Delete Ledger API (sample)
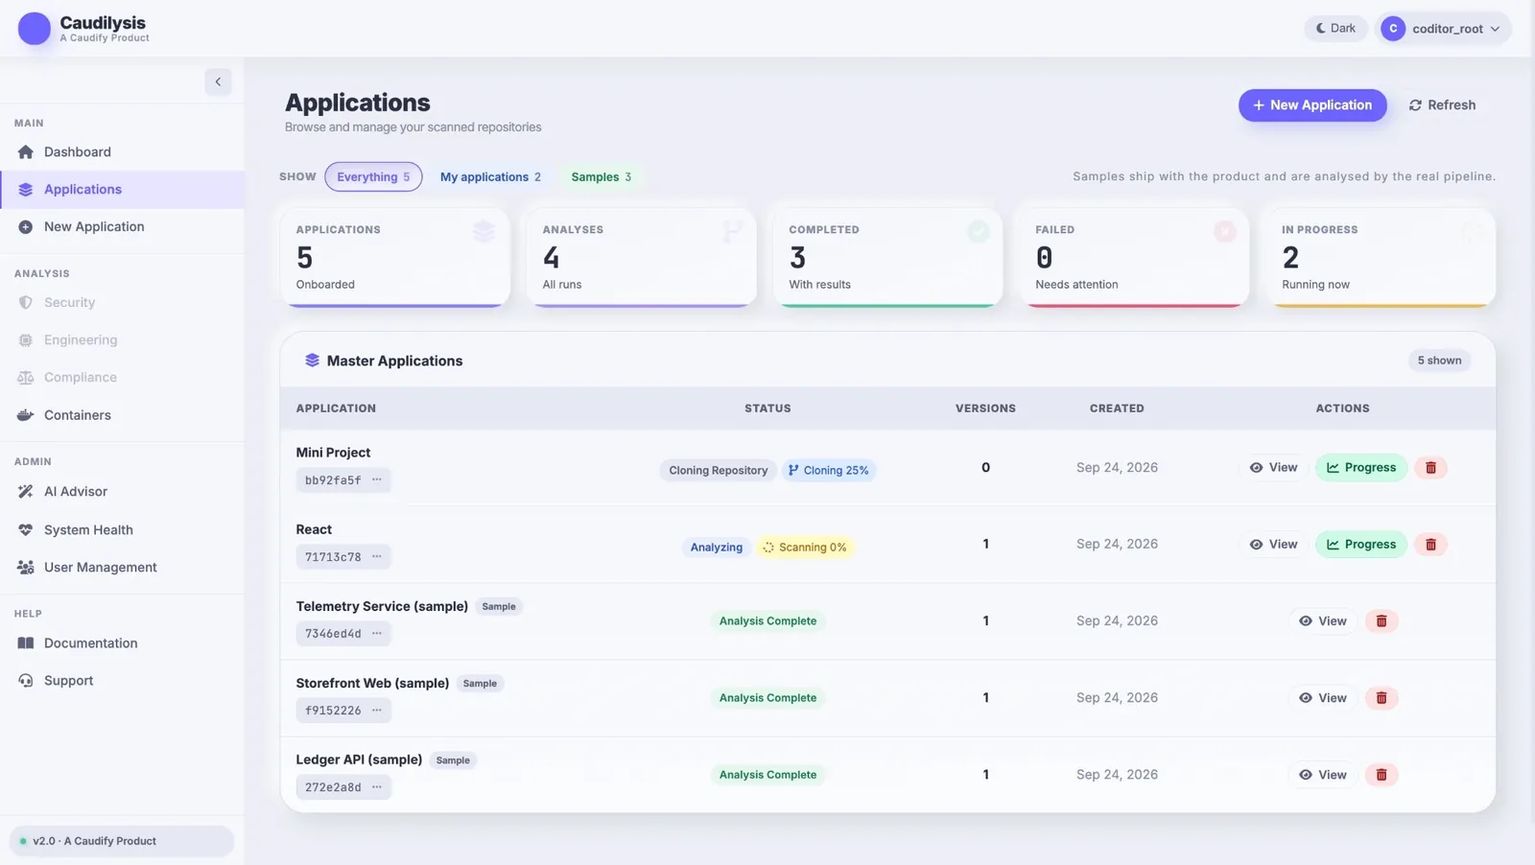The image size is (1535, 865). pos(1381,775)
